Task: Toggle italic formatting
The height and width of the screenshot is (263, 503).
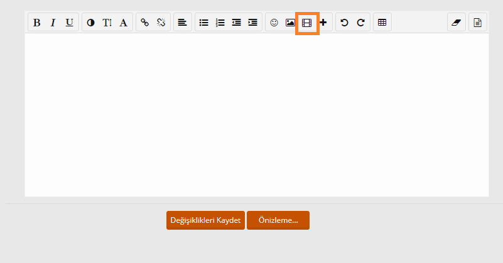Action: coord(53,23)
